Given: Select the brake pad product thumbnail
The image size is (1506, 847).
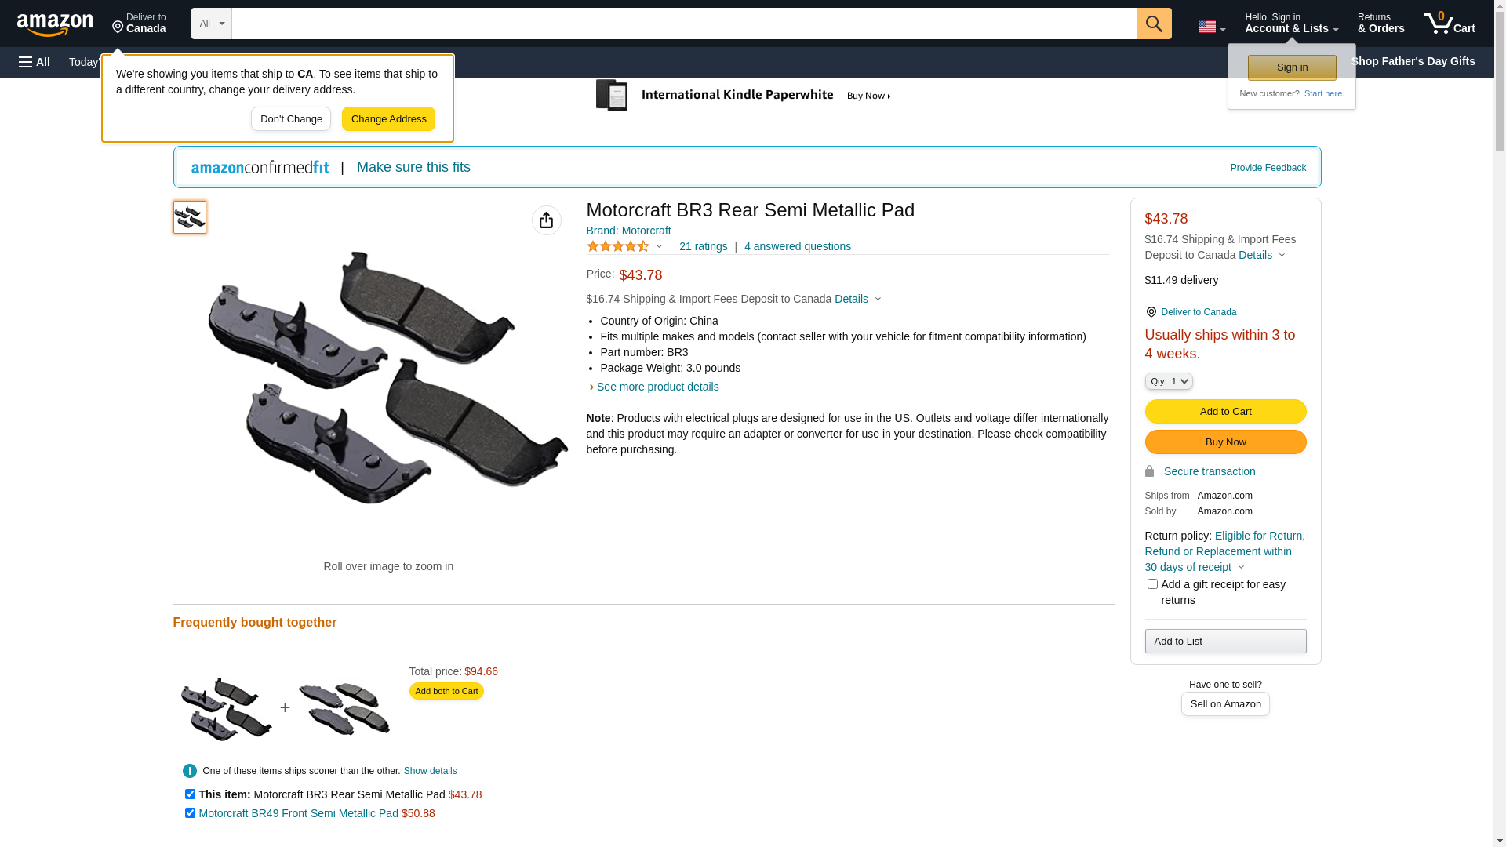Looking at the screenshot, I should point(190,217).
